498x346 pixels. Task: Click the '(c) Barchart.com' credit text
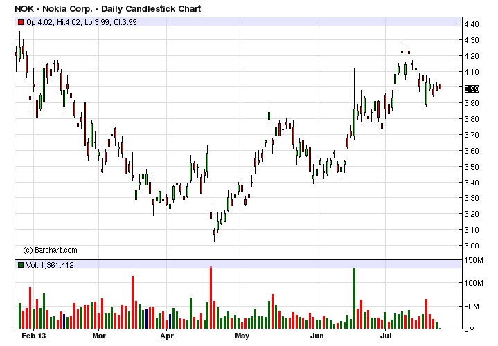click(50, 250)
